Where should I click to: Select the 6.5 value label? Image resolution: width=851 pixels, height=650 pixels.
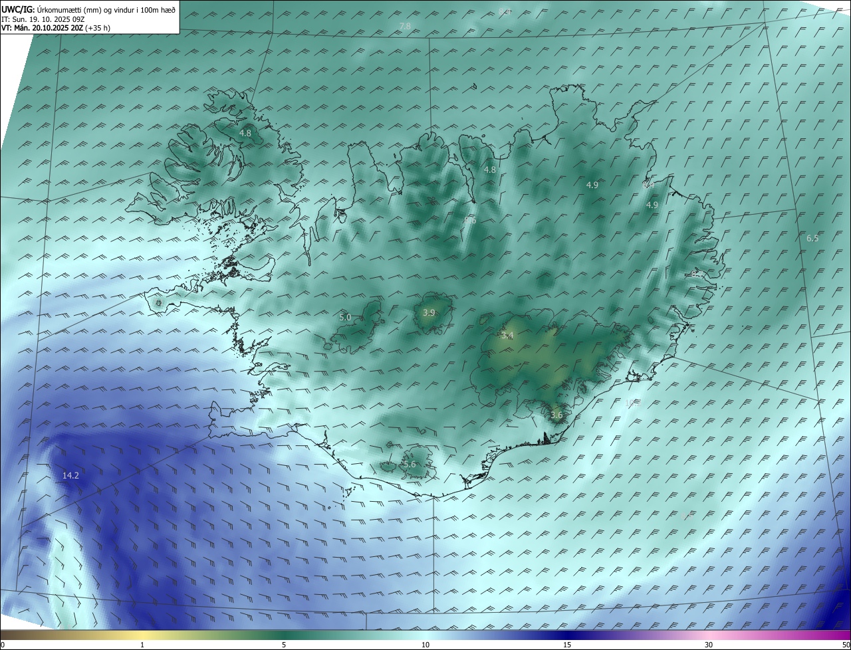[x=812, y=238]
